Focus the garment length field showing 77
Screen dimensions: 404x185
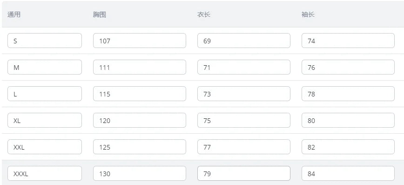[244, 147]
